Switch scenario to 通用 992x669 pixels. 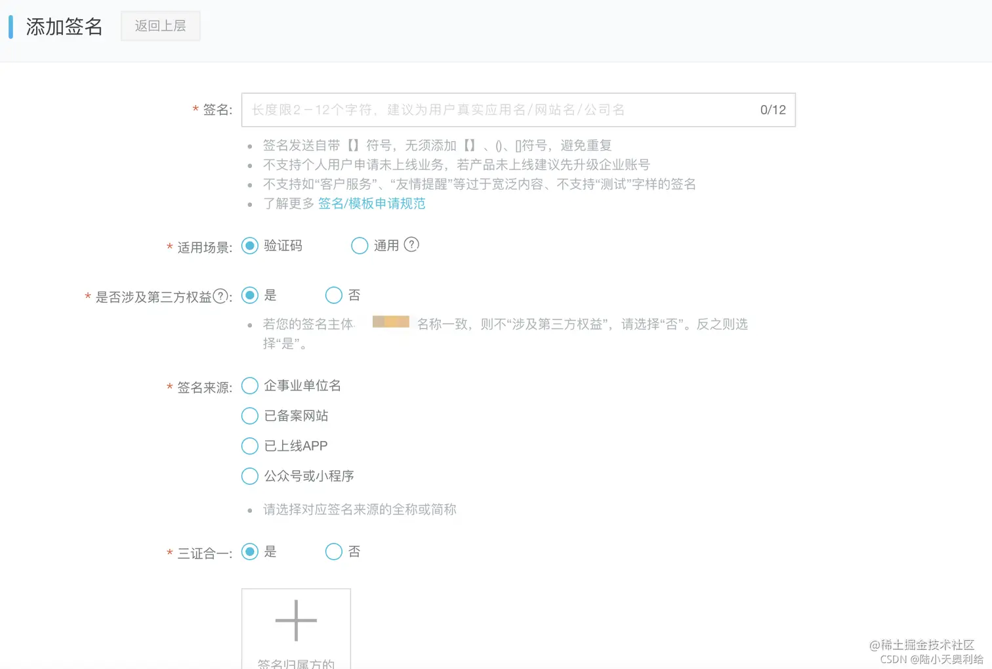point(360,245)
